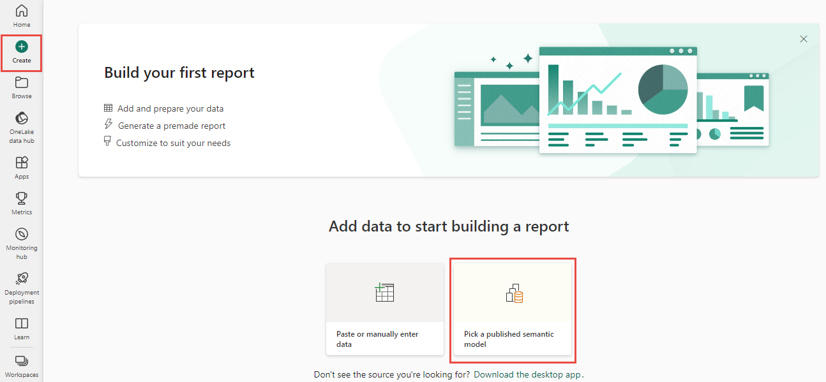826x382 pixels.
Task: Expand the Workspaces pane
Action: 22,365
